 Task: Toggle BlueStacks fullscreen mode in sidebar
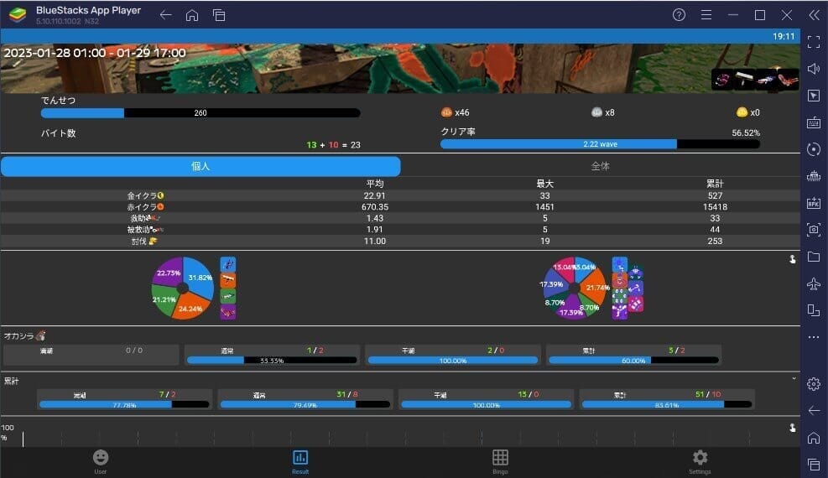[813, 41]
